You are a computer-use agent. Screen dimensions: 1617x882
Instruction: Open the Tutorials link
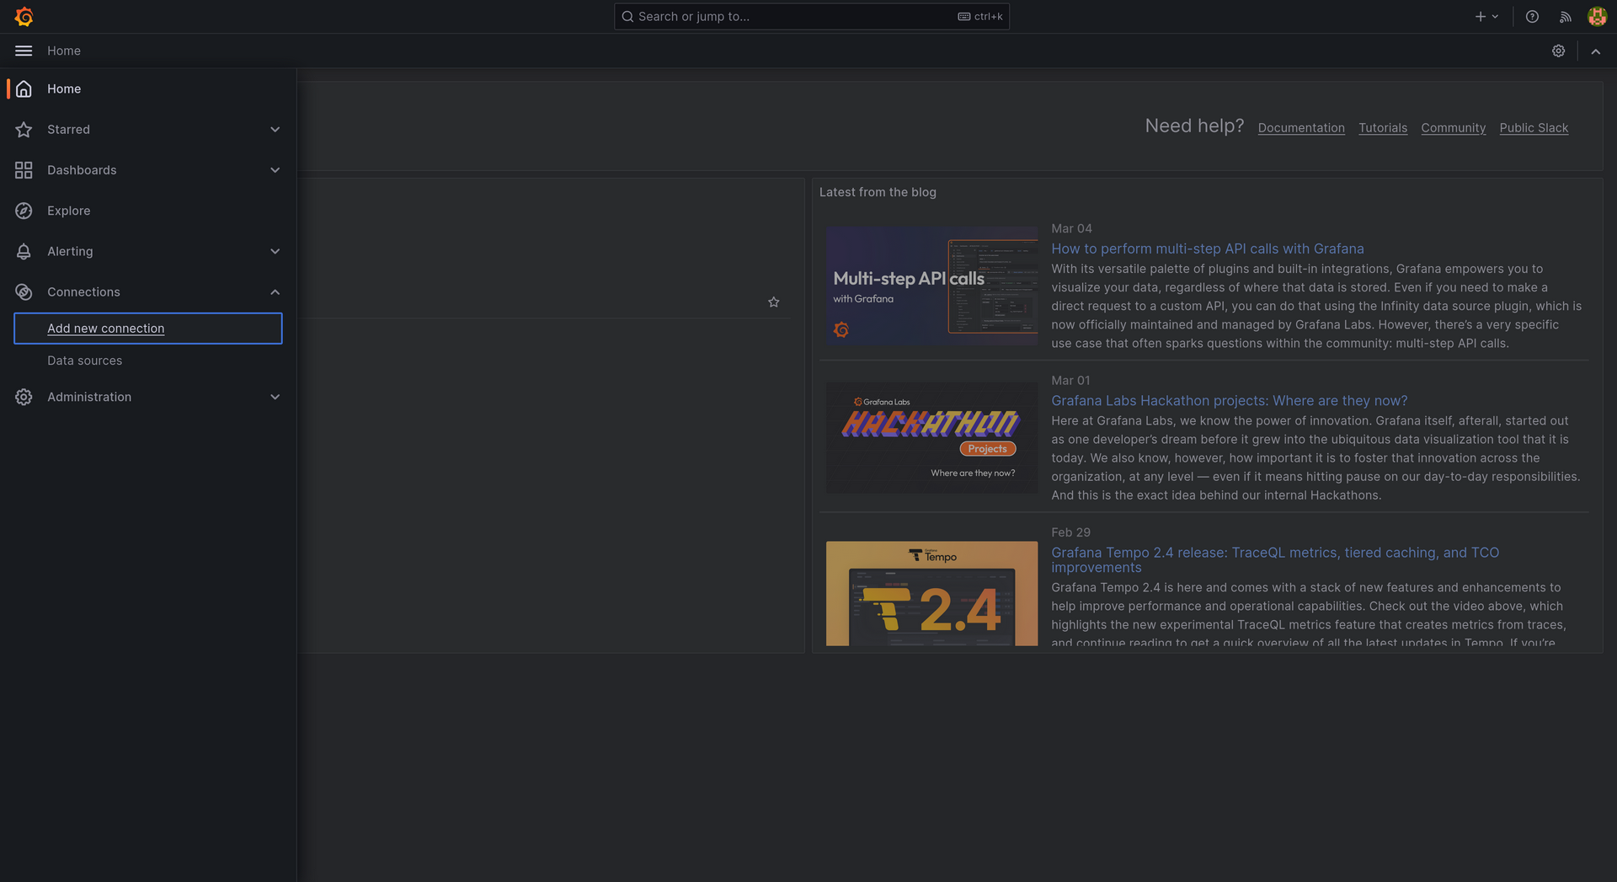(x=1383, y=128)
